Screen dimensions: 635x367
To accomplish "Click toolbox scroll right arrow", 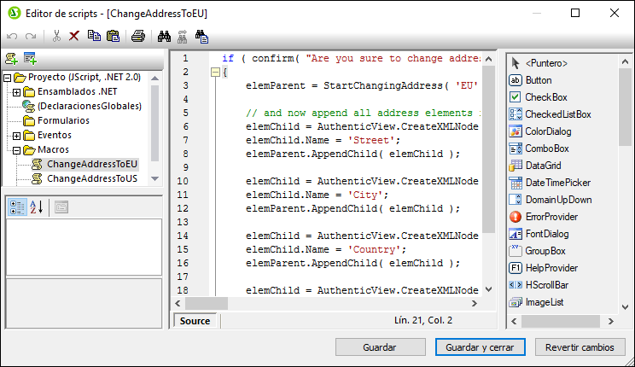I will click(611, 321).
